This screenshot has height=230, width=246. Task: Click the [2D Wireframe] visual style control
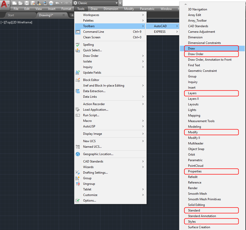coord(22,22)
